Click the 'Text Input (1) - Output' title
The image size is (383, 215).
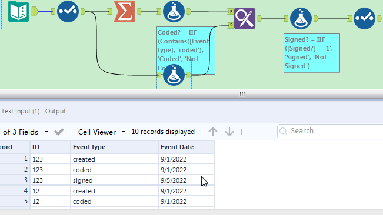(x=34, y=111)
